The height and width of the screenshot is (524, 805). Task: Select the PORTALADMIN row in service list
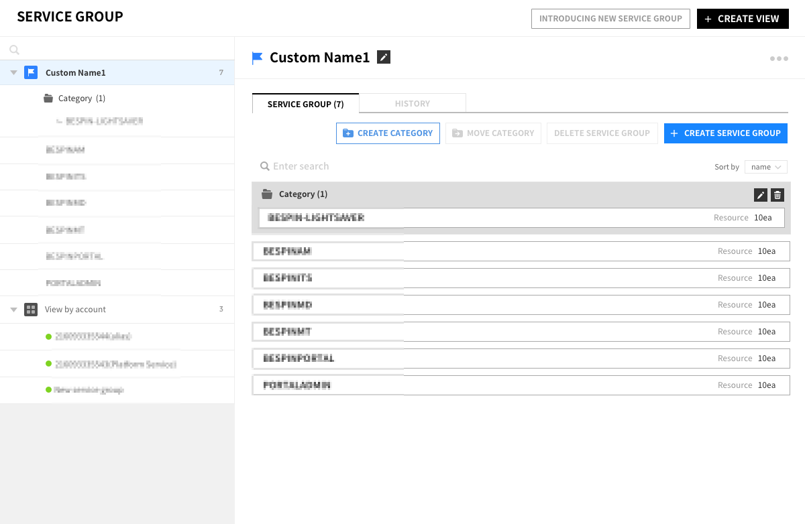click(521, 385)
